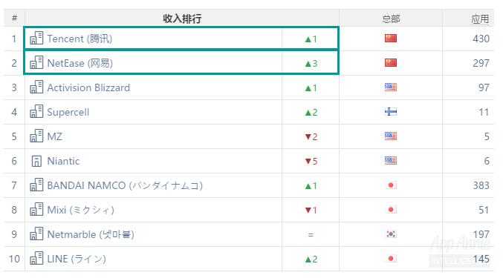This screenshot has width=503, height=278.
Task: Click the publisher icon next to Niantic
Action: click(36, 161)
